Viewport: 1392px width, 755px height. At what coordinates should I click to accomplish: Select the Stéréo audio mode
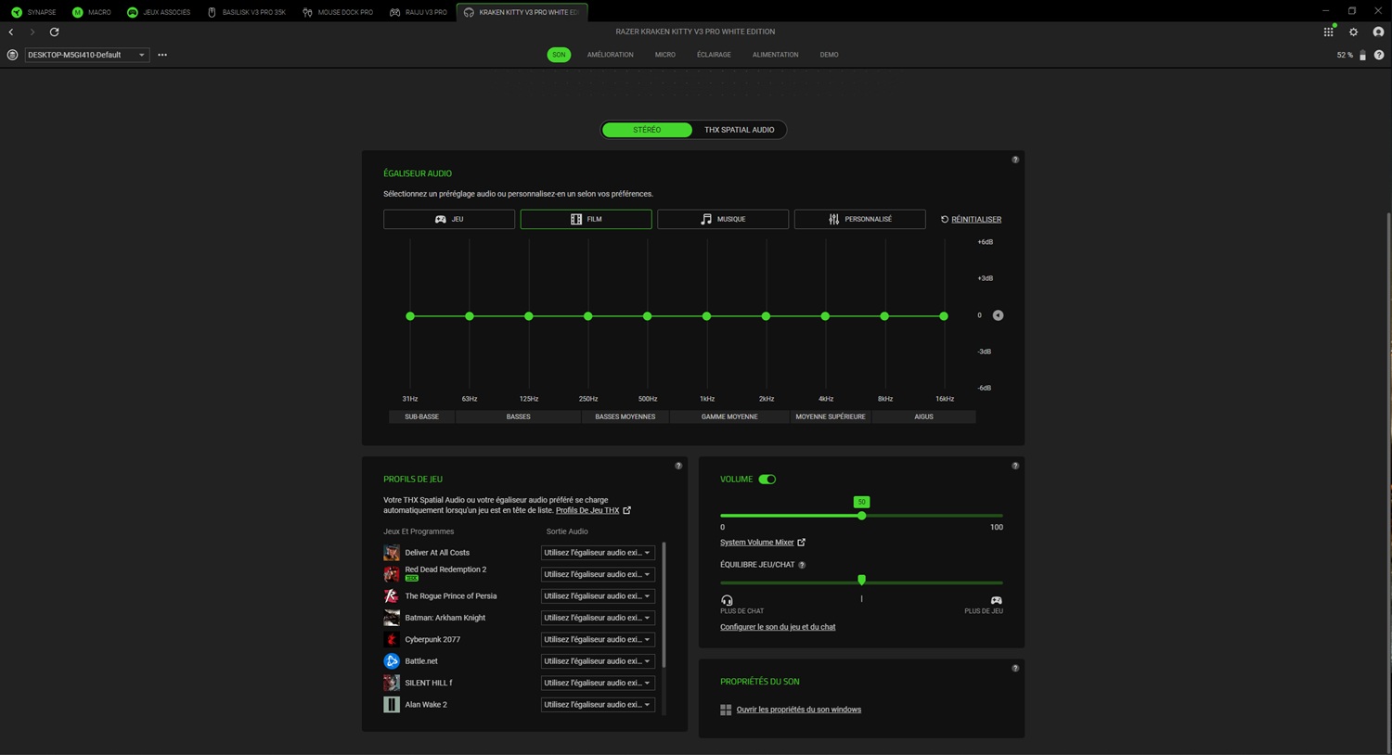click(647, 130)
